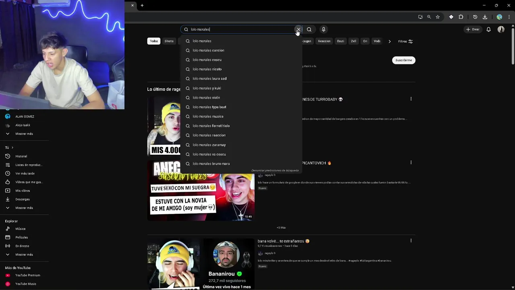The width and height of the screenshot is (515, 290).
Task: Show next filter chips with arrow
Action: pos(389,41)
